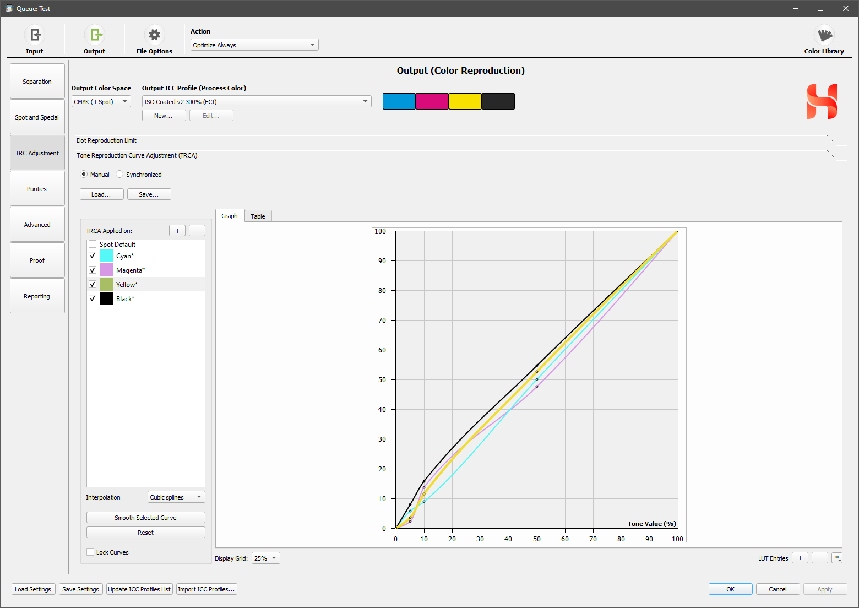This screenshot has width=859, height=608.
Task: Open the Color Library fan icon
Action: (x=824, y=35)
